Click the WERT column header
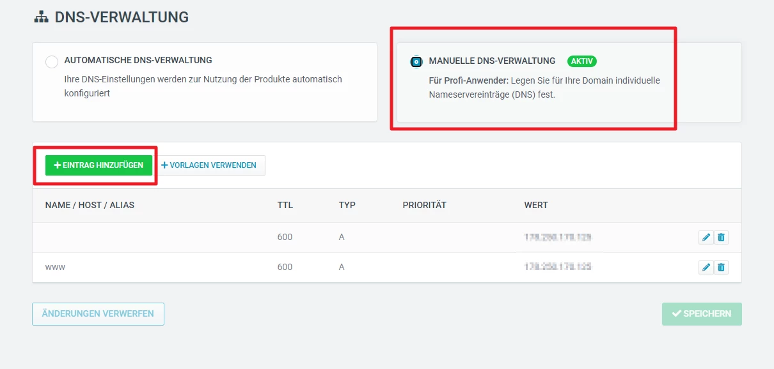 [x=535, y=206]
